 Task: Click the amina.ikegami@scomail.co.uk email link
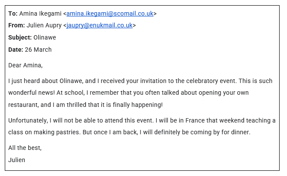point(110,13)
